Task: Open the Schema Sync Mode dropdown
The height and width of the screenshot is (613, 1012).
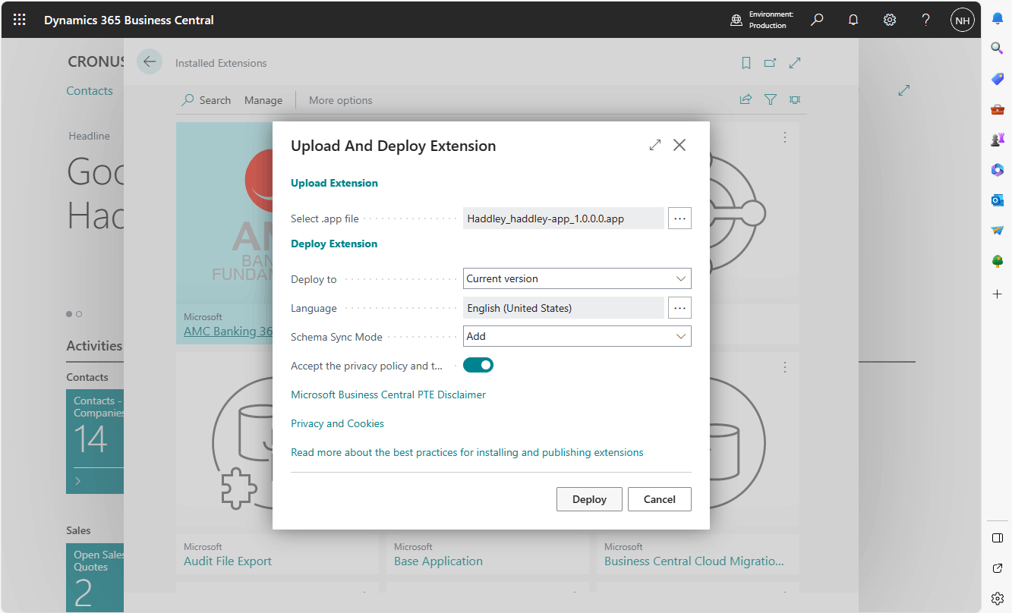Action: (577, 336)
